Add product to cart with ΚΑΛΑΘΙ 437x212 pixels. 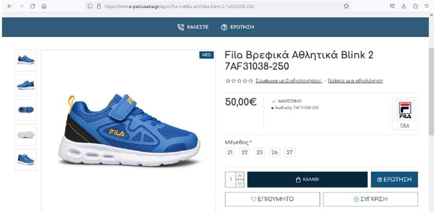pos(307,179)
